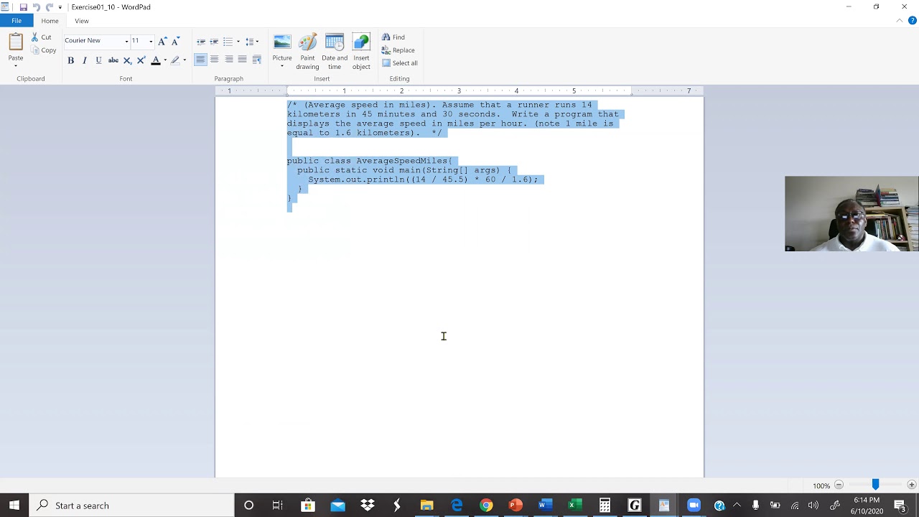Image resolution: width=919 pixels, height=517 pixels.
Task: Open the Windows Start menu
Action: (x=14, y=506)
